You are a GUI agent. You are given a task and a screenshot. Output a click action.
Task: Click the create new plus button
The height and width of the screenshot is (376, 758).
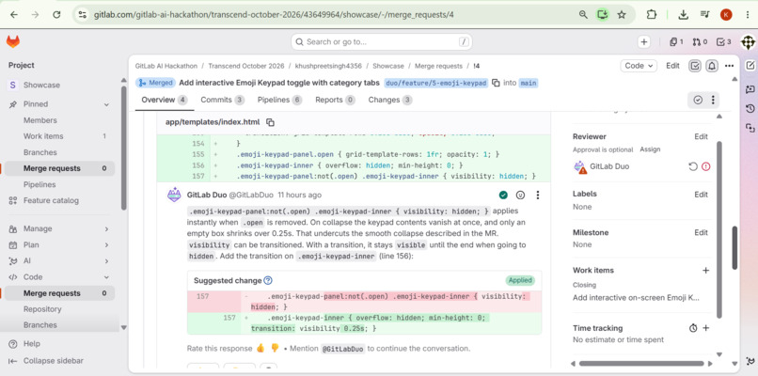coord(644,42)
